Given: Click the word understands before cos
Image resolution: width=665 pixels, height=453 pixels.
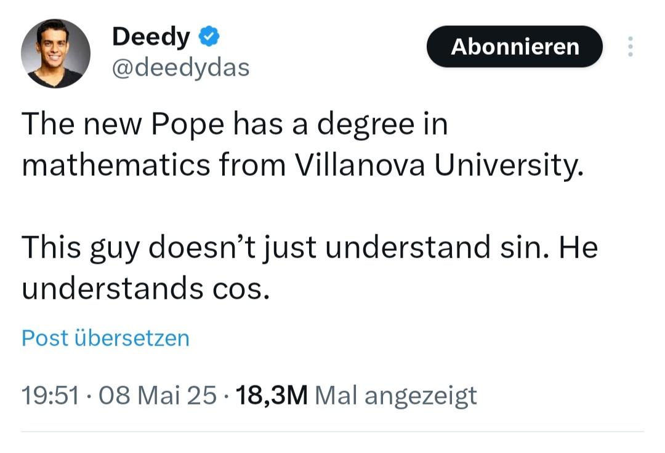Looking at the screenshot, I should click(113, 288).
